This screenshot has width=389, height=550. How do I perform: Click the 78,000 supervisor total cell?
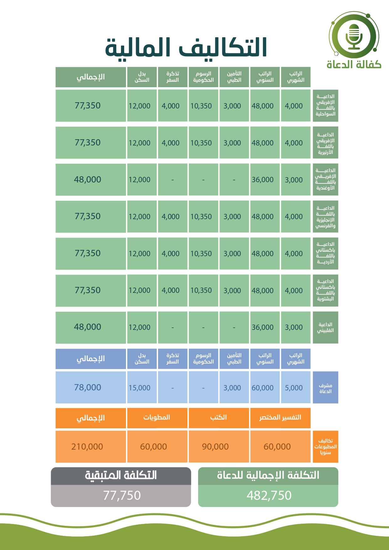[91, 388]
